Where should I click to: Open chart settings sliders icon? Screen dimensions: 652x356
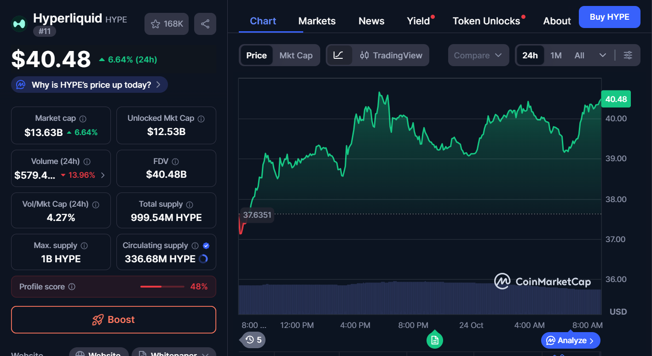[628, 56]
